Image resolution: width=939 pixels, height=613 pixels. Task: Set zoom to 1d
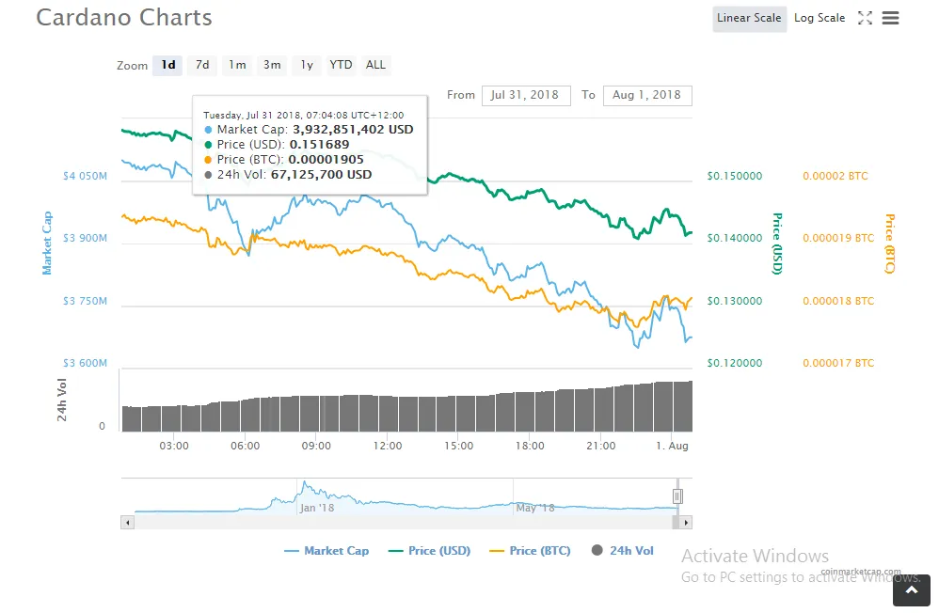click(167, 65)
